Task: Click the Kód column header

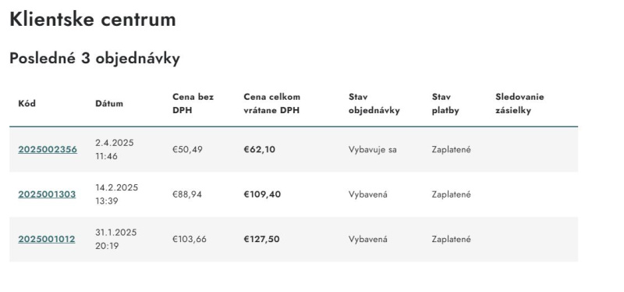Action: 27,104
